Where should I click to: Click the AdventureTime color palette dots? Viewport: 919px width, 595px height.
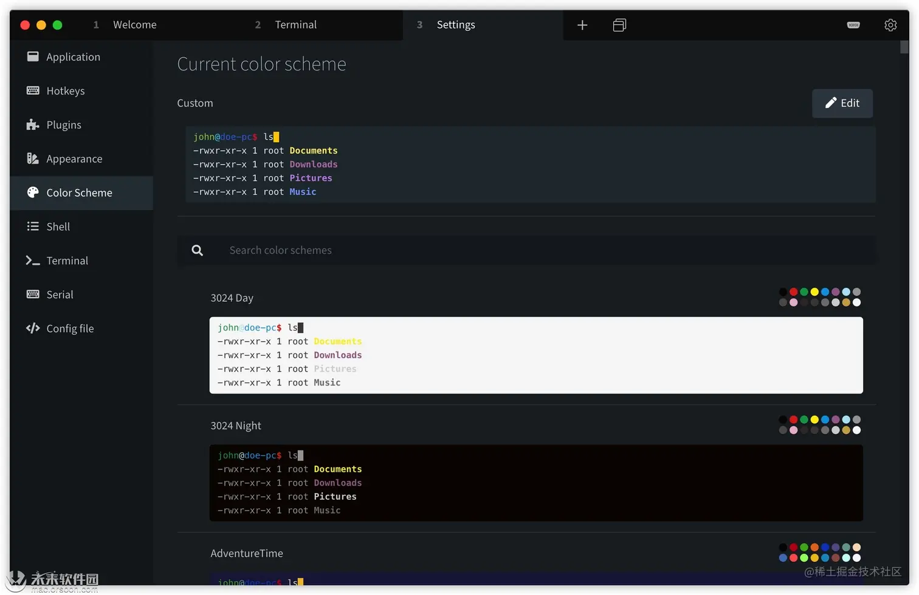[x=820, y=552]
